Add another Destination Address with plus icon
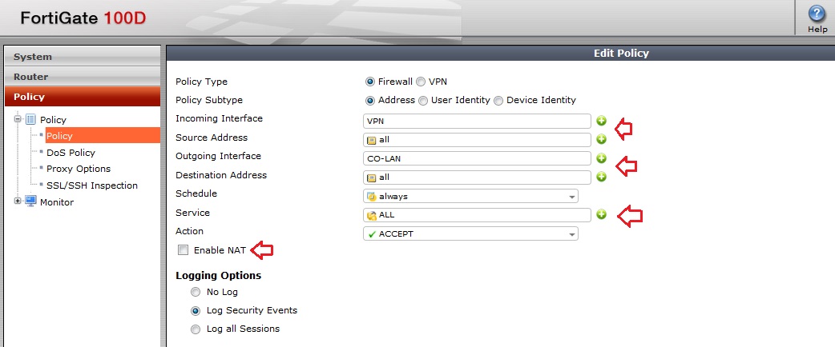Image resolution: width=835 pixels, height=347 pixels. 601,177
